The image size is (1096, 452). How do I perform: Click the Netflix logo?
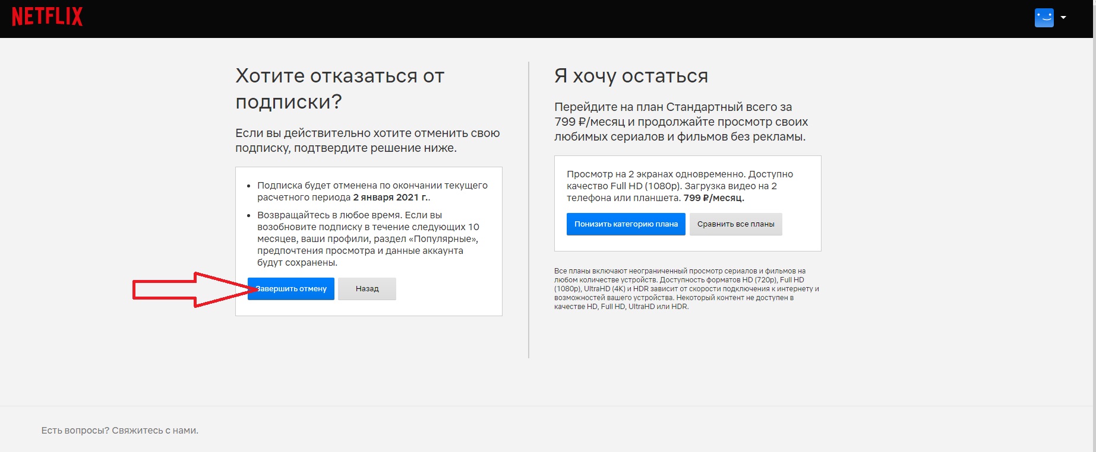point(48,17)
